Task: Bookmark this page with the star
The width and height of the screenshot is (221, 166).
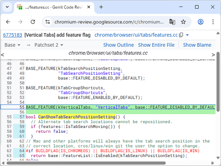Action: point(183,22)
